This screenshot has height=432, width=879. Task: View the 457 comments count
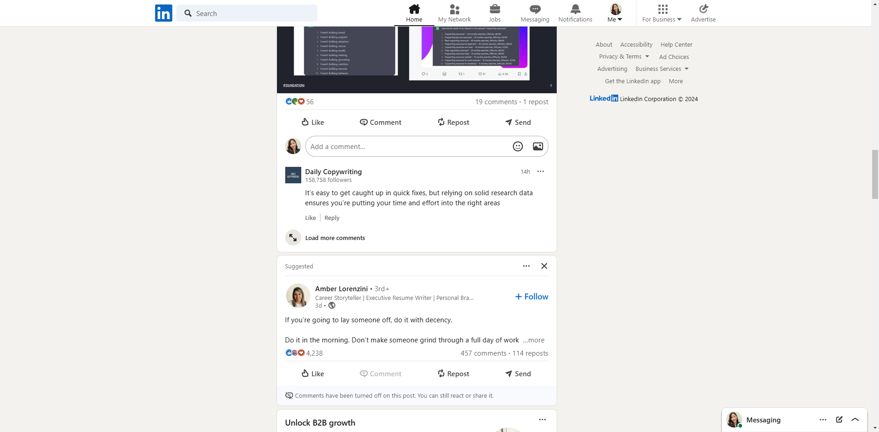(483, 353)
